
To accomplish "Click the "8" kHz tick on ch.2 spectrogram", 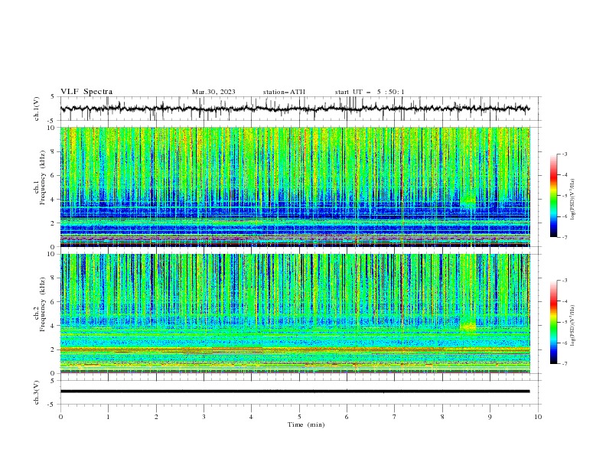I will 54,278.
